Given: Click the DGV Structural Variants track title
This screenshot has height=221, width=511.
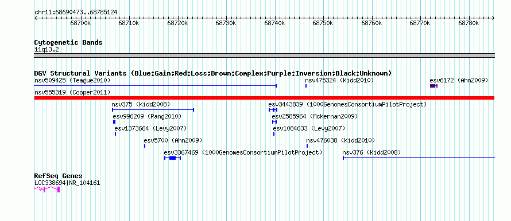Looking at the screenshot, I should tap(213, 73).
